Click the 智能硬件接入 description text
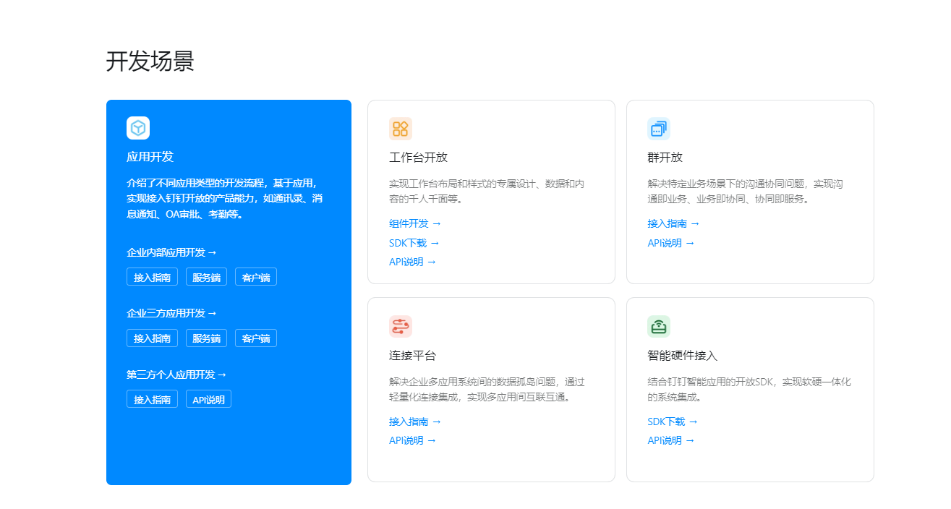This screenshot has height=509, width=951. pos(749,390)
